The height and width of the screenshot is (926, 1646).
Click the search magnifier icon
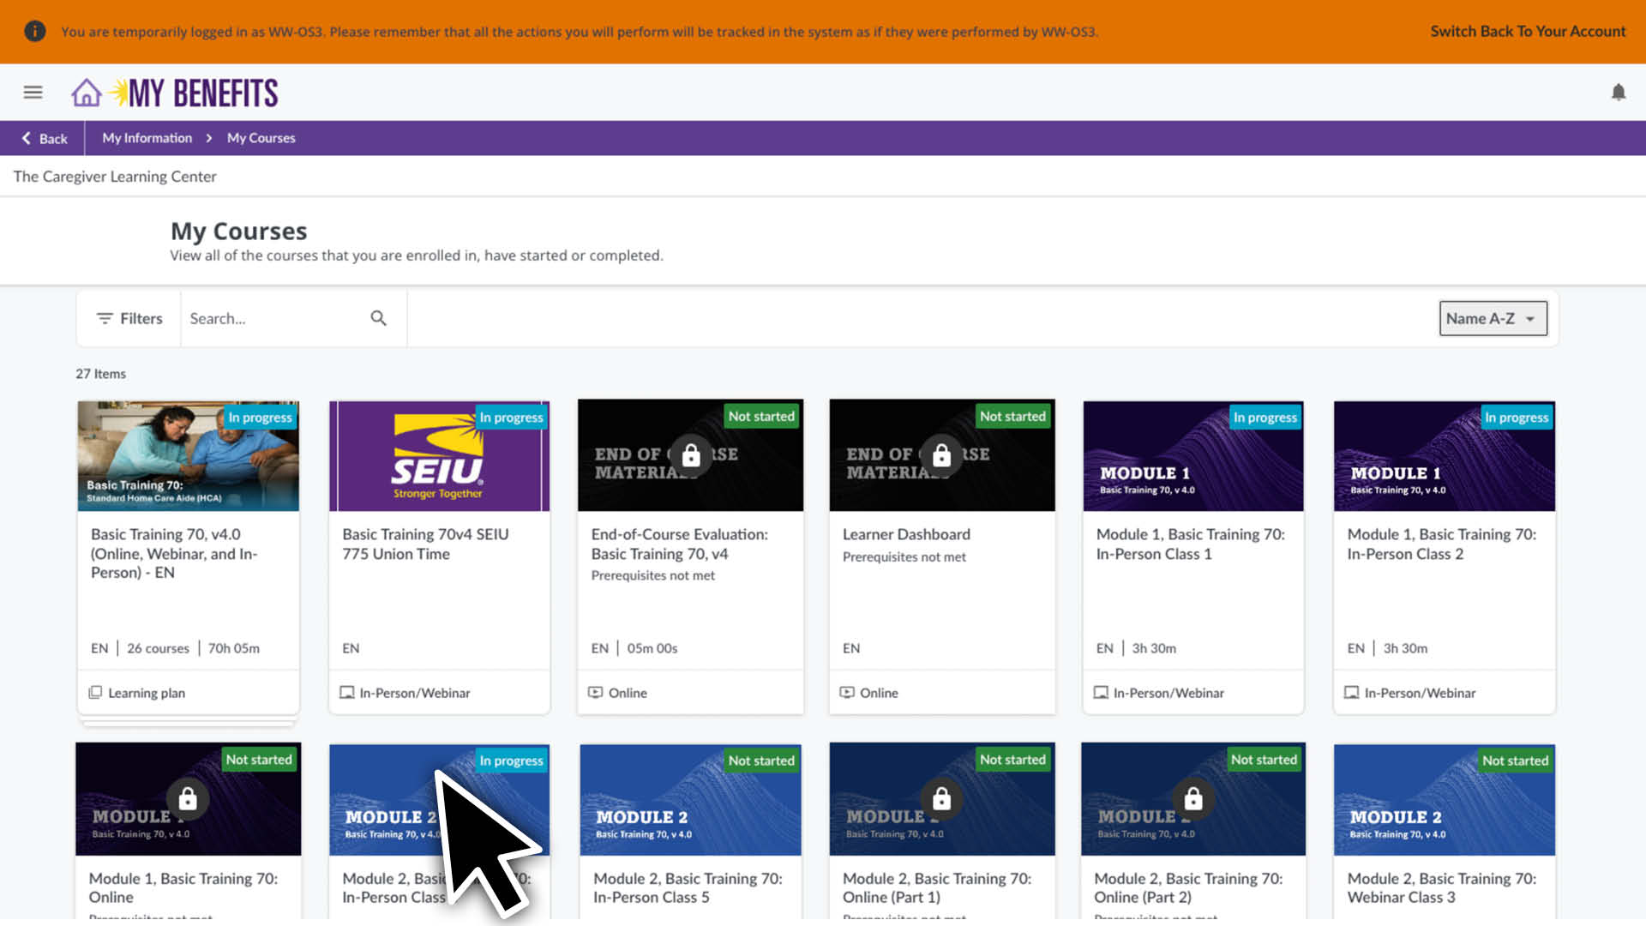tap(378, 318)
